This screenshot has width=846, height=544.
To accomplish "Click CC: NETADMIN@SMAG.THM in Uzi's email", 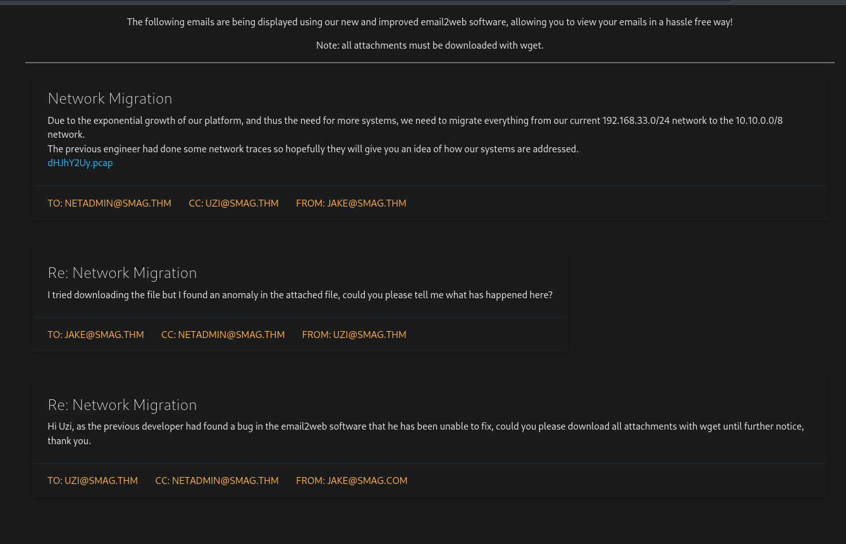I will tap(223, 335).
